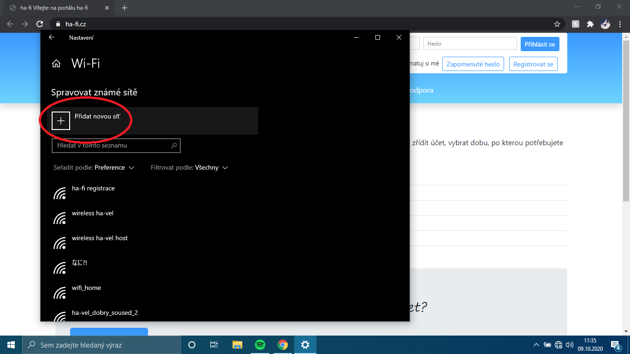630x354 pixels.
Task: Open the volume control in system tray
Action: 570,345
